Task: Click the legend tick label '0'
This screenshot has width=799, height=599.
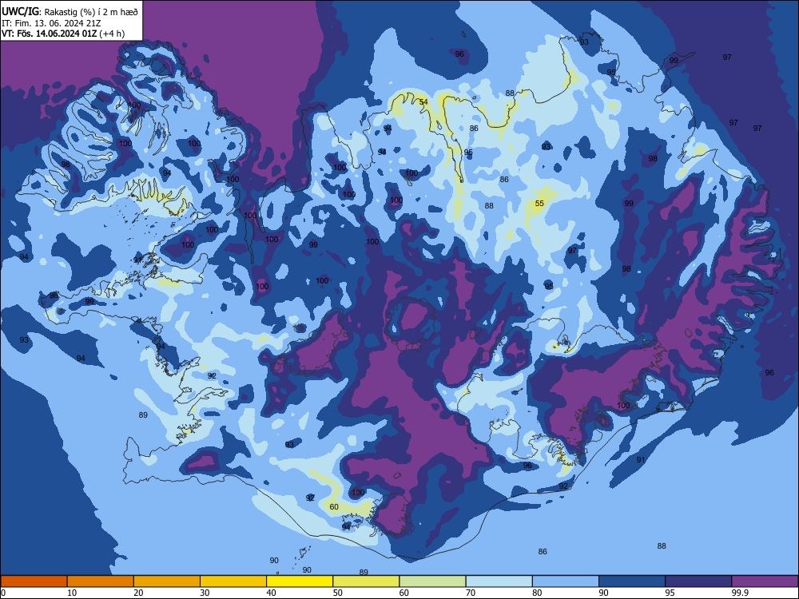Action: 3,593
